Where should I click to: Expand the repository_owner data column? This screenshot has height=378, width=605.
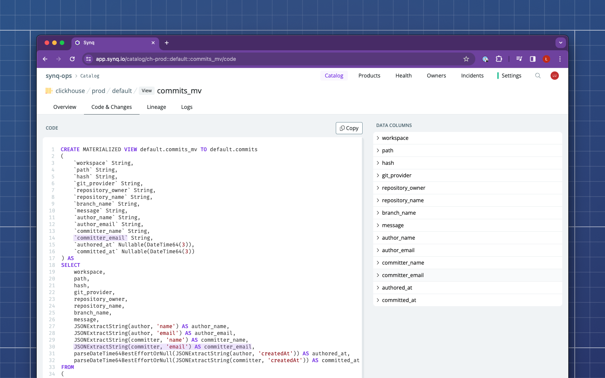(x=467, y=188)
